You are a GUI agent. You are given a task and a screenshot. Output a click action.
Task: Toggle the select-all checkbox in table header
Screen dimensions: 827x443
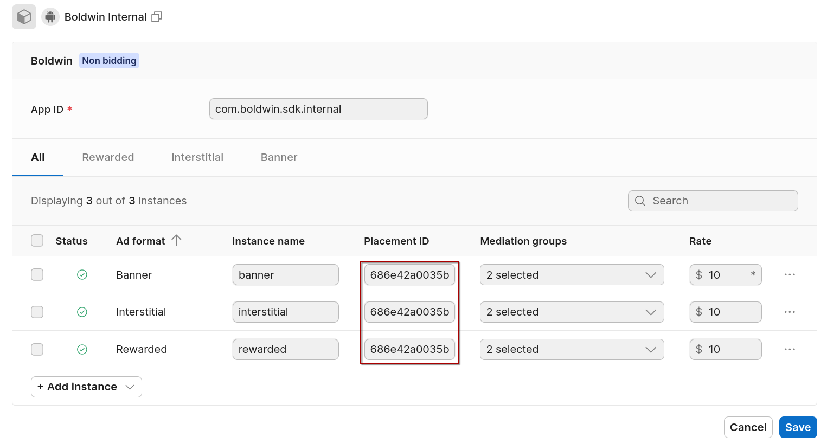coord(37,240)
